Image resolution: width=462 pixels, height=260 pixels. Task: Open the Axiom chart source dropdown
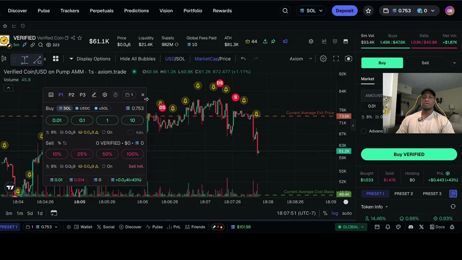301,58
